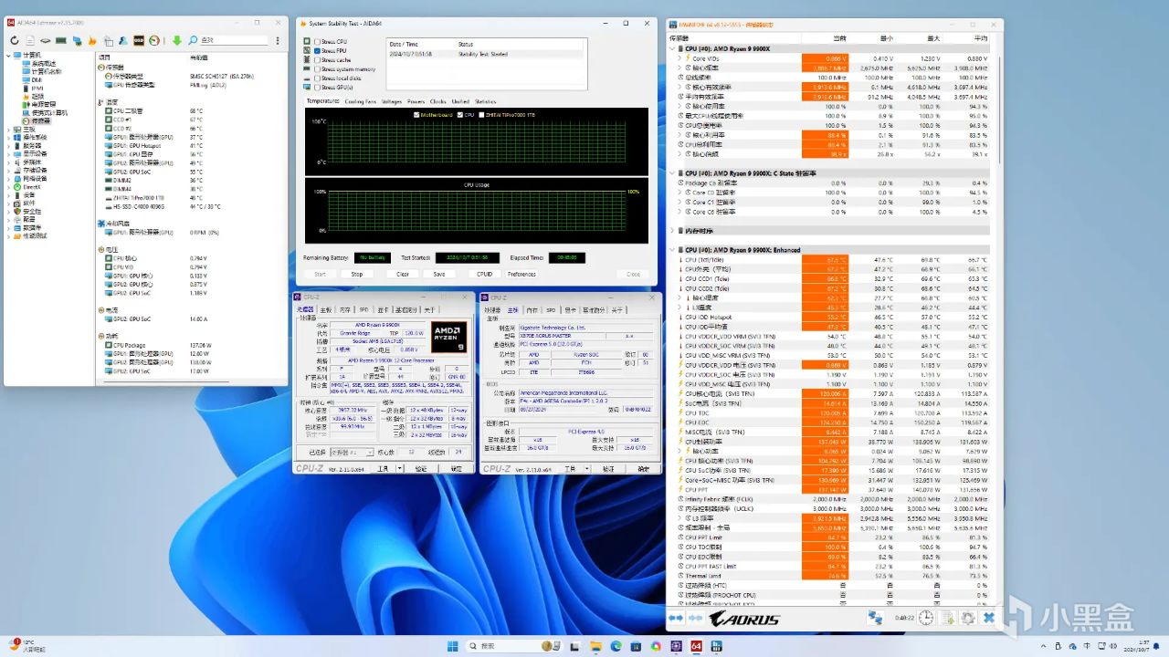
Task: Collapse the CPU Ryzen 9 9900X Enhanced section
Action: [673, 250]
